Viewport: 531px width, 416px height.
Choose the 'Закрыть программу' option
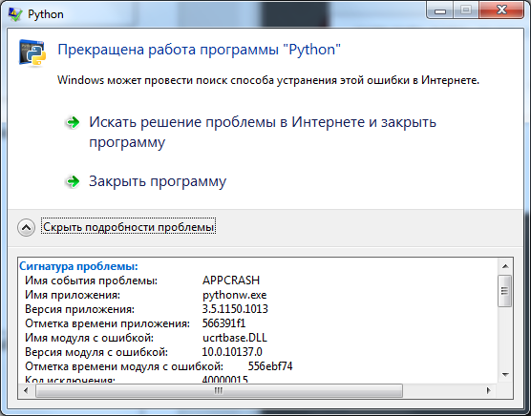point(158,181)
